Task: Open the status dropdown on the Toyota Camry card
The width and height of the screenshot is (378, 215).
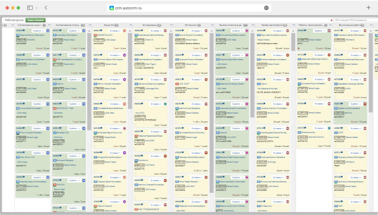Action: pyautogui.click(x=74, y=56)
